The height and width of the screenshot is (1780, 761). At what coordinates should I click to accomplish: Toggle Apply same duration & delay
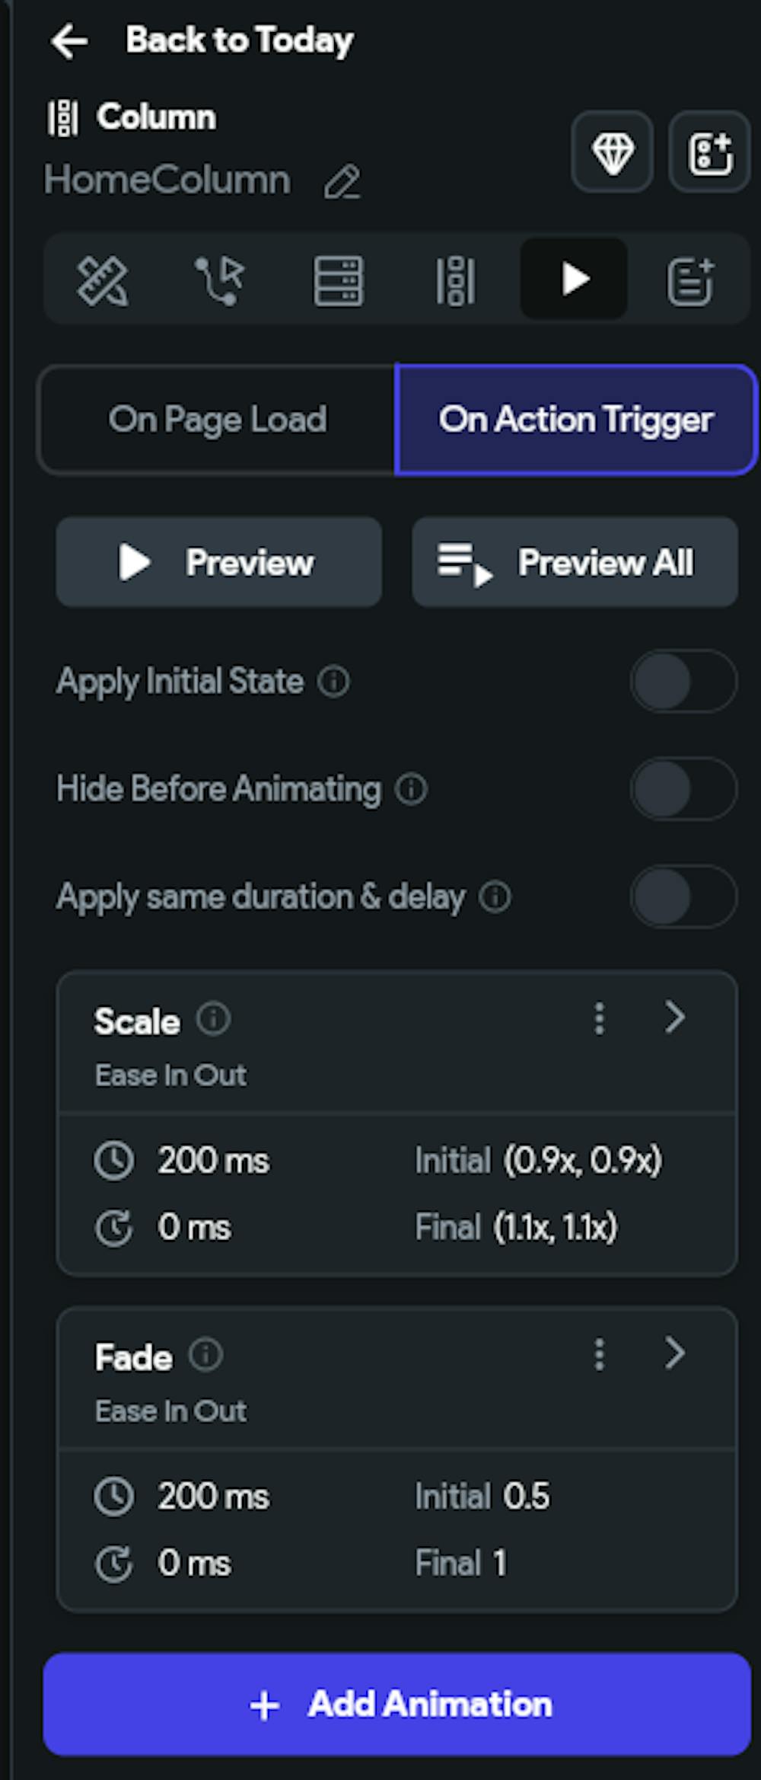683,896
